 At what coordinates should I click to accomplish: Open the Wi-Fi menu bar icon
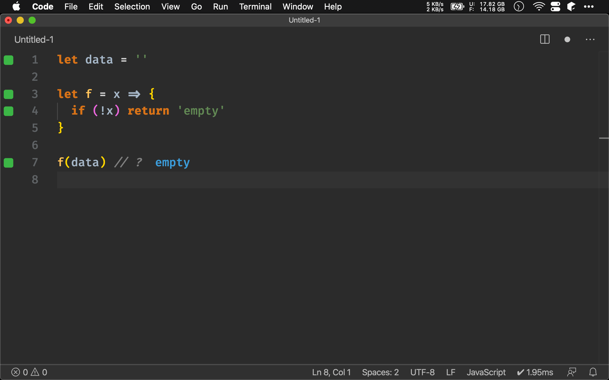[539, 7]
